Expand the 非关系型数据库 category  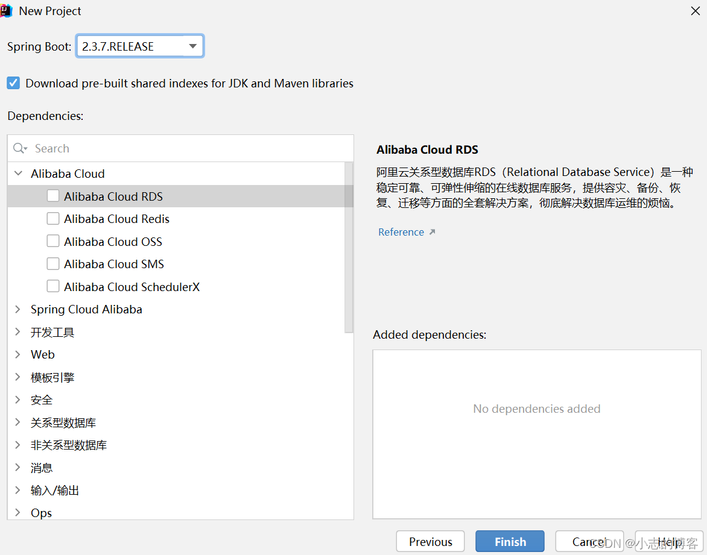click(x=18, y=445)
